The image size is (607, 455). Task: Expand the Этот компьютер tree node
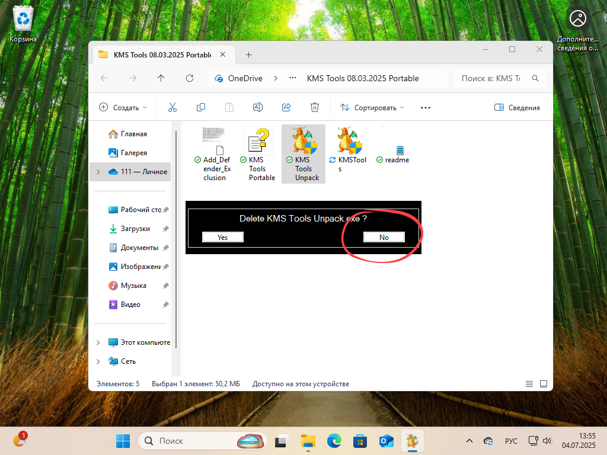coord(98,342)
